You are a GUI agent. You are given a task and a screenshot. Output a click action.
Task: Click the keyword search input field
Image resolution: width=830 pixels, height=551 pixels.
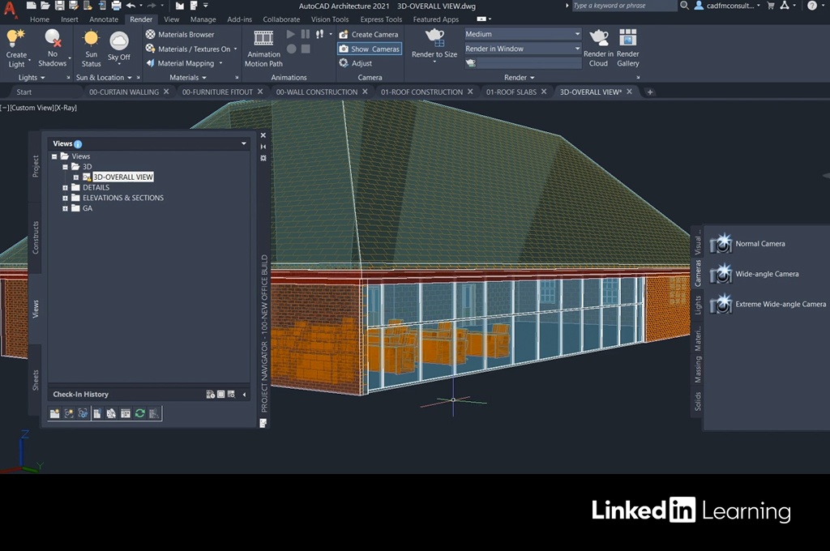click(x=622, y=6)
